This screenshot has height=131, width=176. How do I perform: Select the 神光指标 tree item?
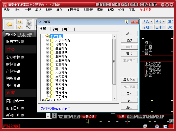[x=61, y=92]
